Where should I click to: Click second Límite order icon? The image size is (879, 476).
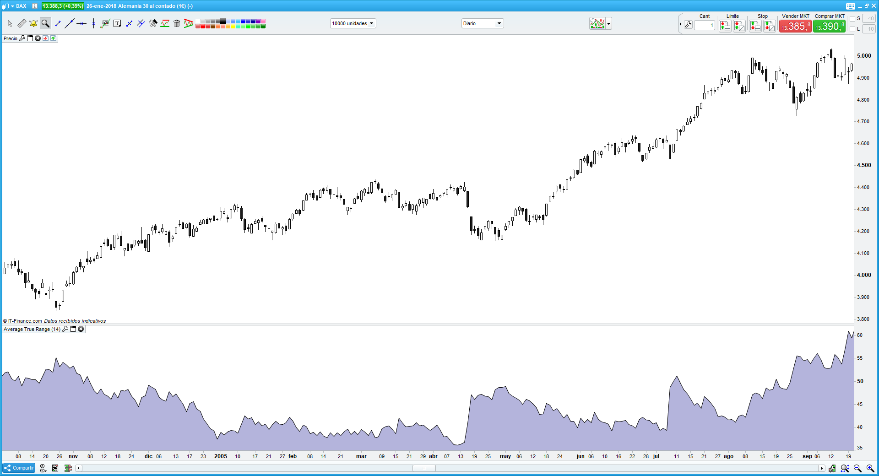coord(739,26)
